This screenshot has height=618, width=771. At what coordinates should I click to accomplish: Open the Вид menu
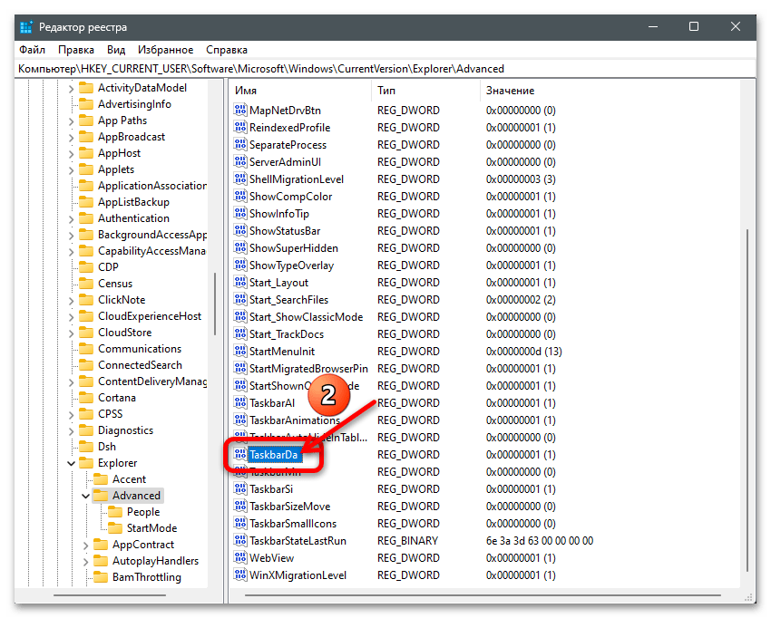click(x=116, y=50)
